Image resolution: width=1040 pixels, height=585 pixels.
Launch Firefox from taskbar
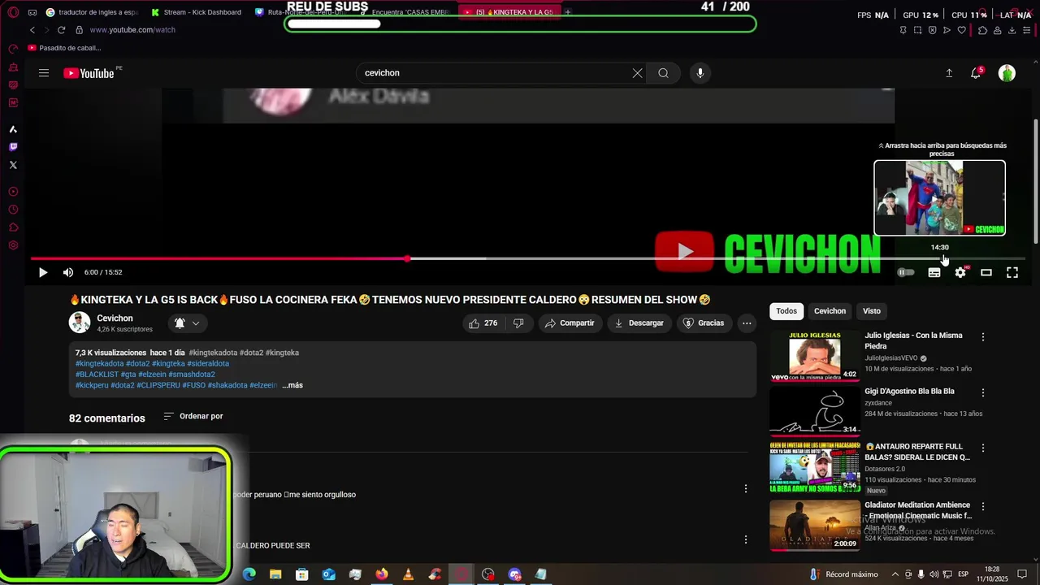(382, 574)
